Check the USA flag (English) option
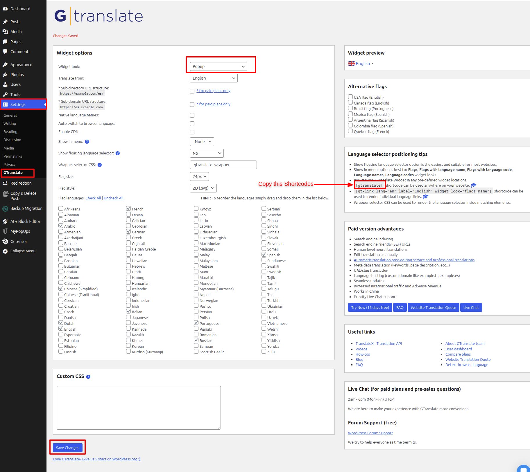 350,97
